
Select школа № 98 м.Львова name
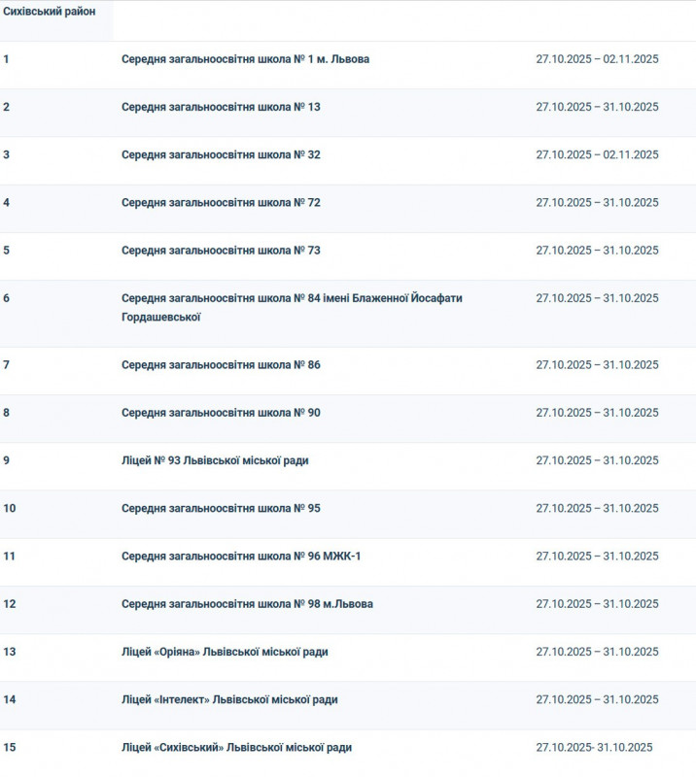[247, 604]
